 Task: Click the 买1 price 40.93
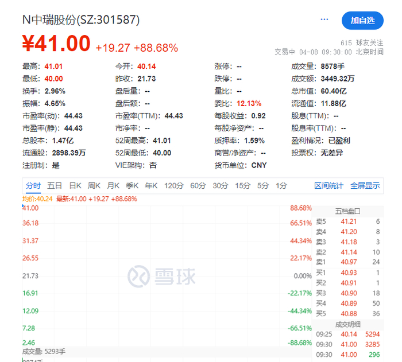pos(349,273)
